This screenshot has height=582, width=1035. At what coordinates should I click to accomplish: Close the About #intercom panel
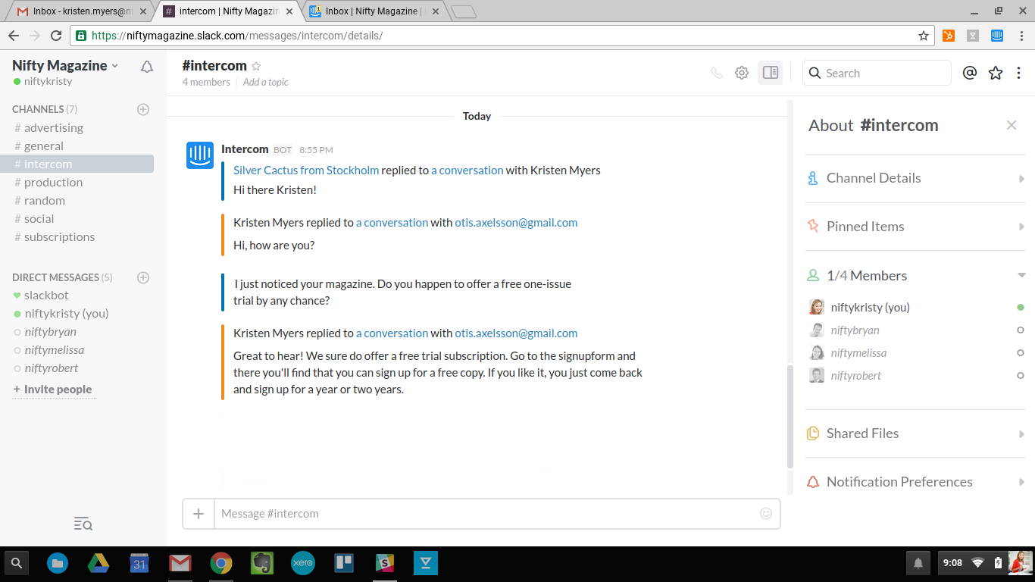pyautogui.click(x=1012, y=125)
